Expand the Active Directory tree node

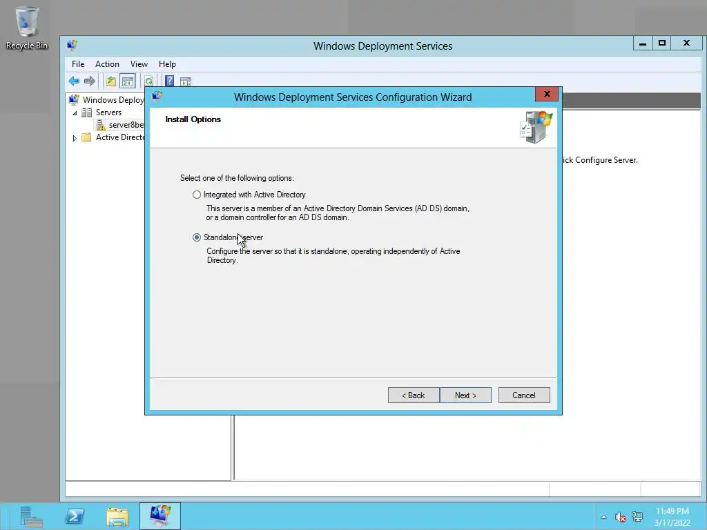pyautogui.click(x=75, y=138)
